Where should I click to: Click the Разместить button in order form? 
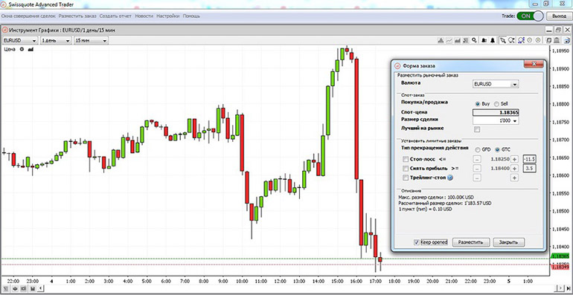pyautogui.click(x=470, y=242)
